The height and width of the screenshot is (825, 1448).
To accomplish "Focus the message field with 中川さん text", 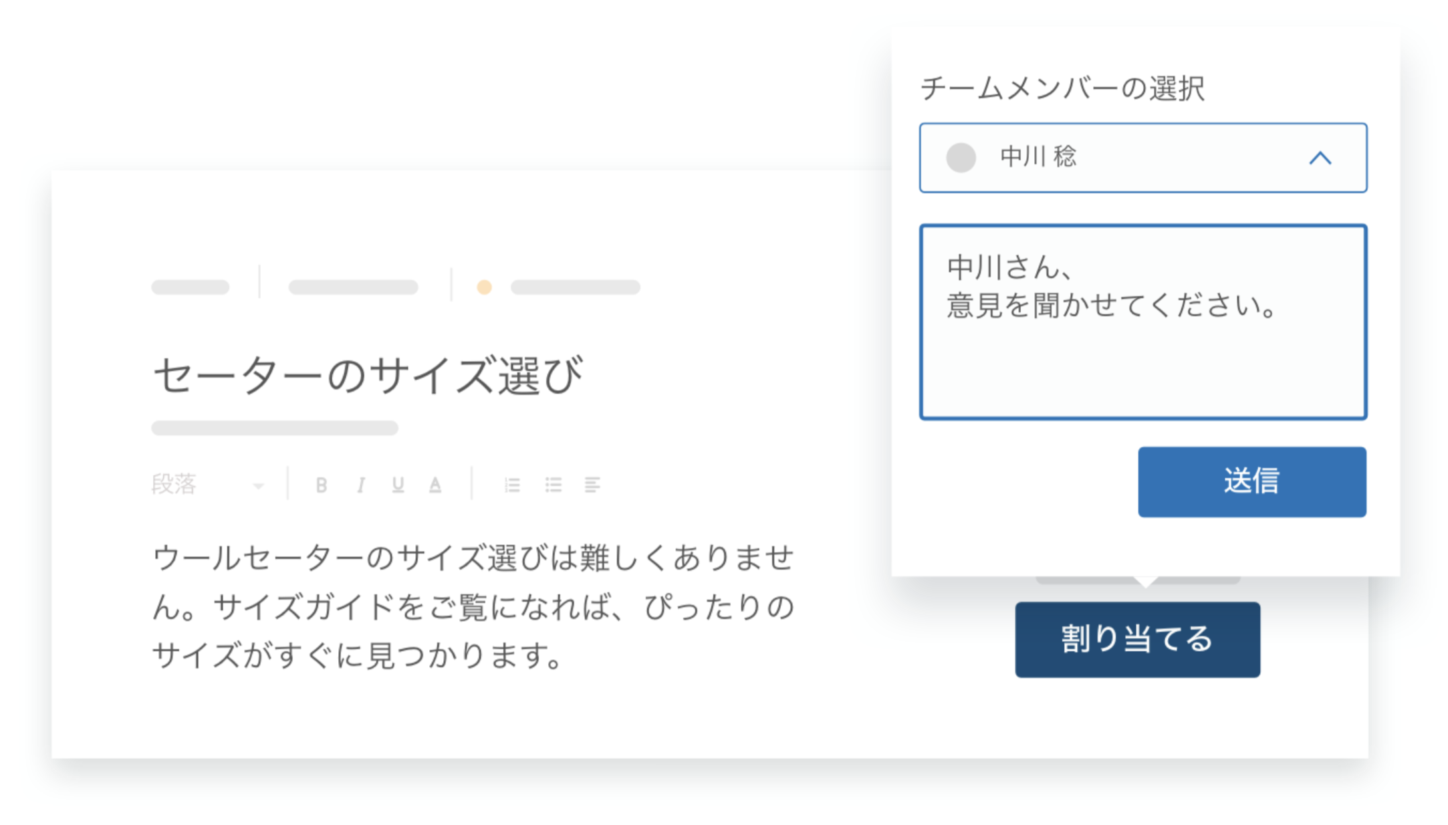I will 1143,322.
